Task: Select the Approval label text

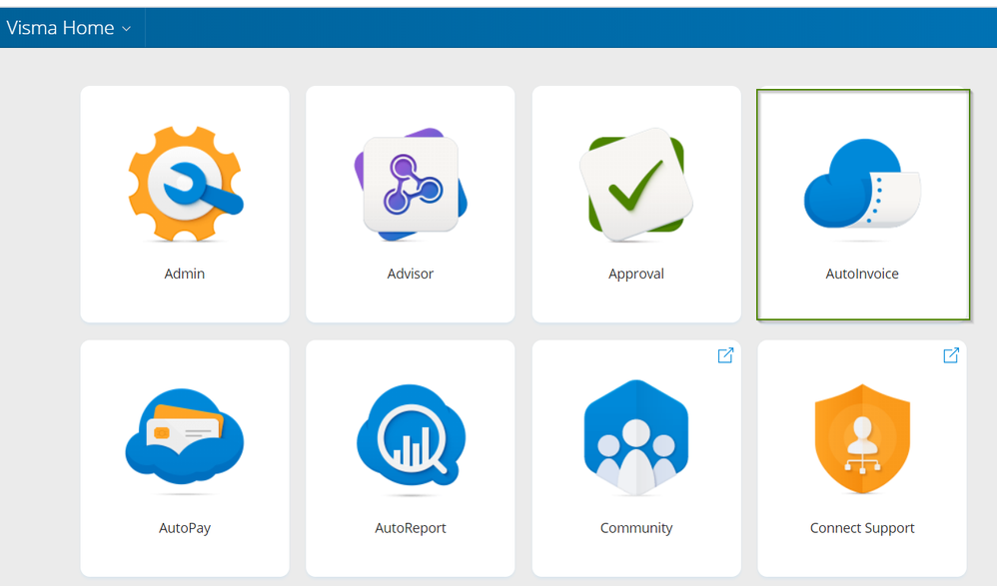Action: (635, 274)
